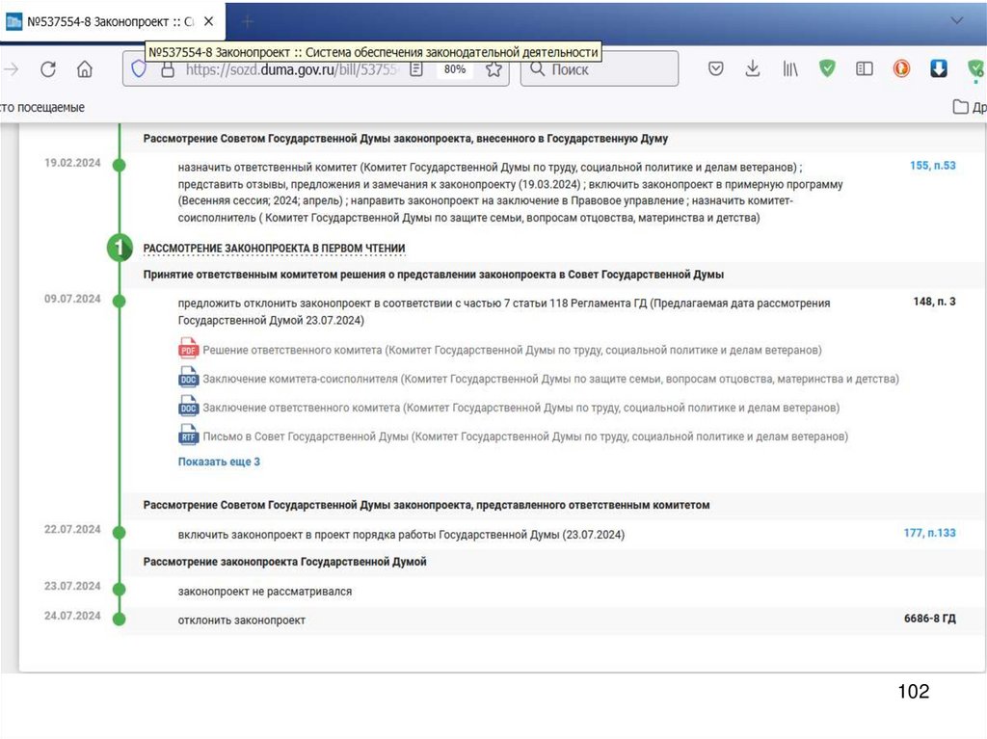
Task: Click the PDF file icon
Action: pos(188,349)
